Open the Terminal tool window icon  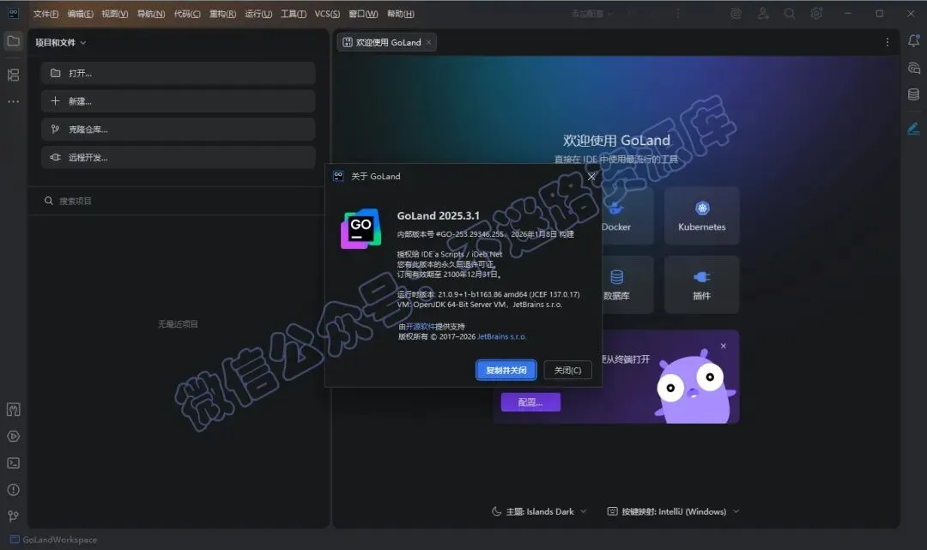[x=13, y=463]
